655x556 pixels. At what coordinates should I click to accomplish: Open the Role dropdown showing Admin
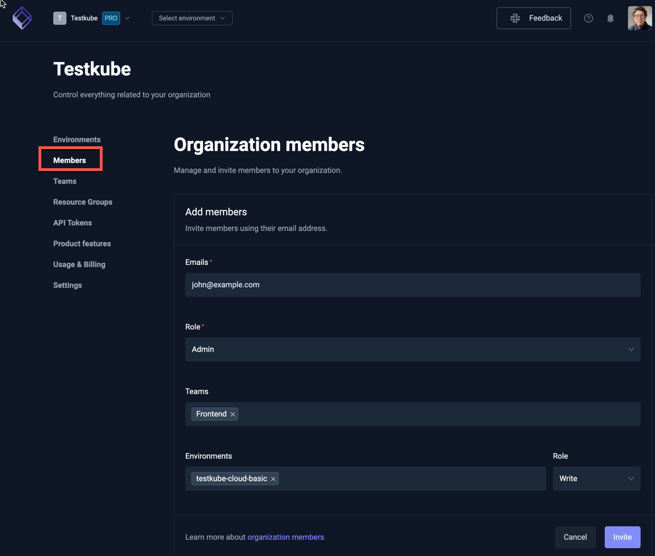(x=413, y=349)
